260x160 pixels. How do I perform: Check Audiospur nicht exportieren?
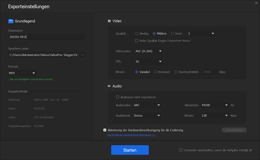coord(117,97)
